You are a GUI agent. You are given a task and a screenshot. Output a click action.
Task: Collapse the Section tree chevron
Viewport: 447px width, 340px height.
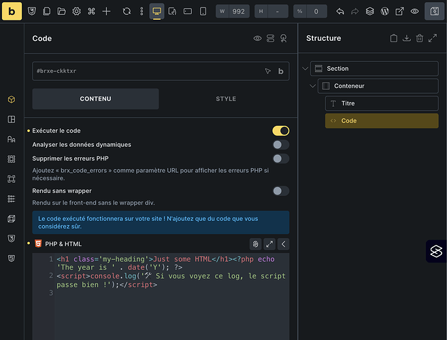coord(305,69)
